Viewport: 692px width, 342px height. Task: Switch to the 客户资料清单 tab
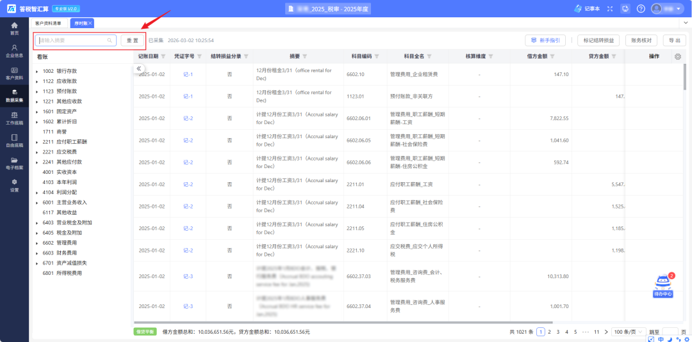tap(49, 23)
